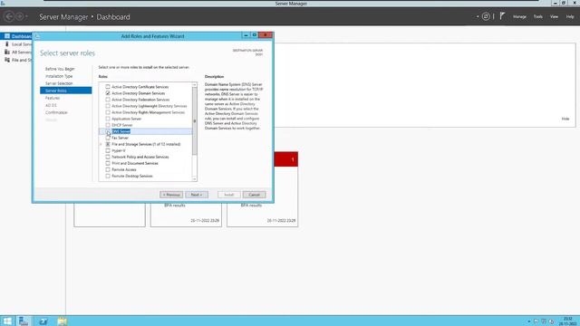The image size is (580, 326).
Task: Open the Notifications flag icon
Action: [502, 16]
